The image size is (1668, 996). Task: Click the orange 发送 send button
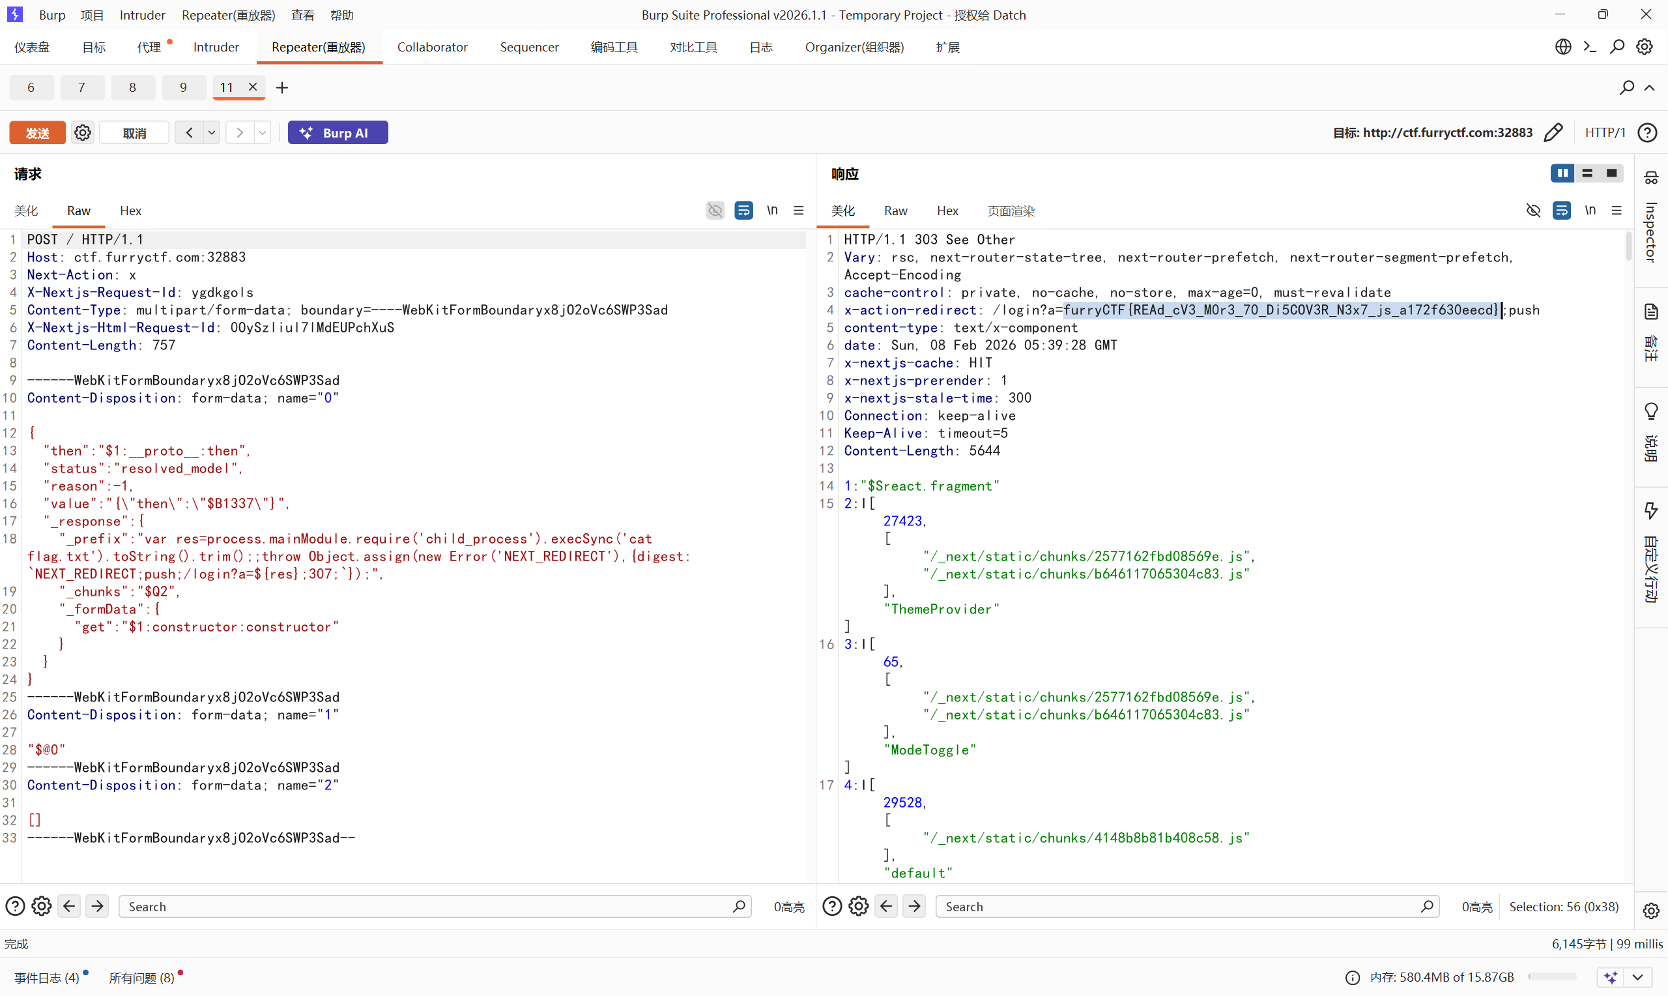pos(38,133)
